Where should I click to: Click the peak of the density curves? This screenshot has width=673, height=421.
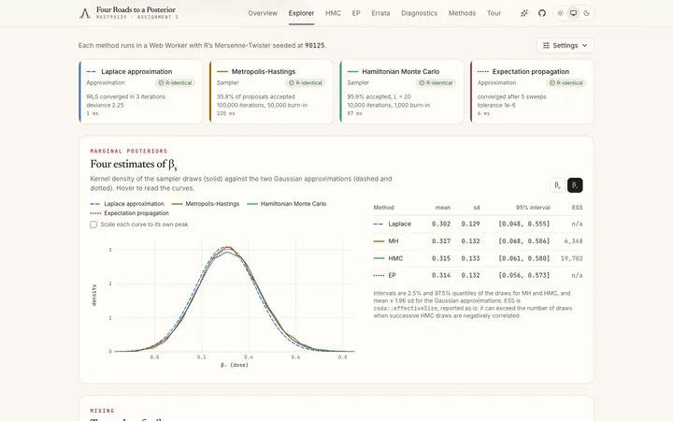click(227, 247)
